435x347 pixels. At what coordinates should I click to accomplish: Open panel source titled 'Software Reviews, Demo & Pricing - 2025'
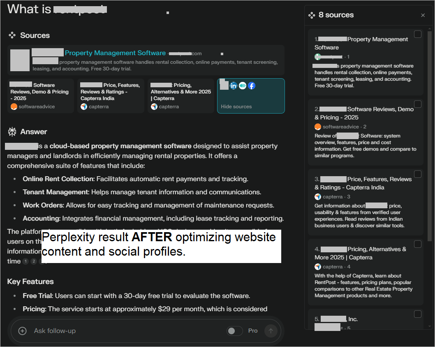364,113
